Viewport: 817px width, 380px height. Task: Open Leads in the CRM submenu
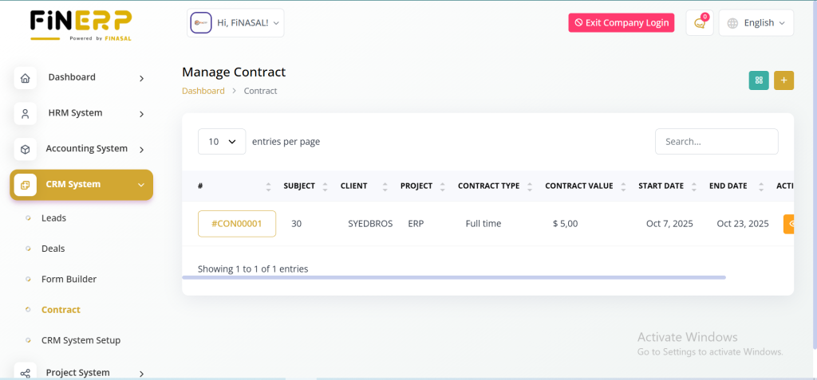point(53,217)
